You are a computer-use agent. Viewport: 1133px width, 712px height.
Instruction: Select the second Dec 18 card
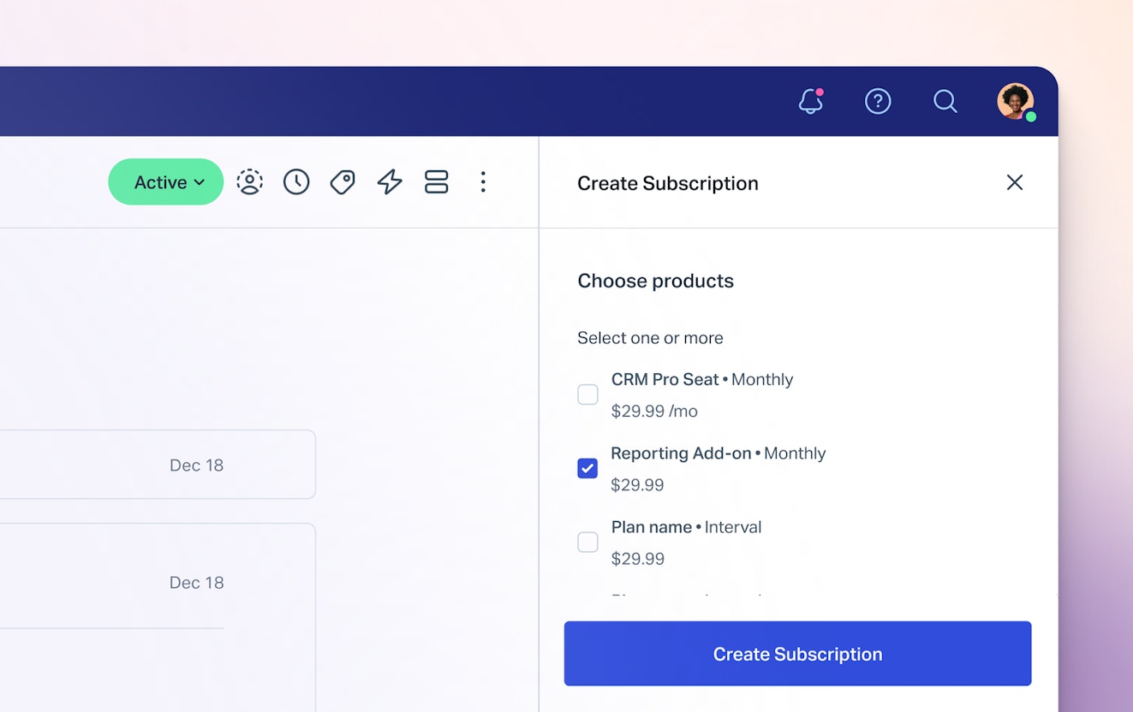[154, 583]
